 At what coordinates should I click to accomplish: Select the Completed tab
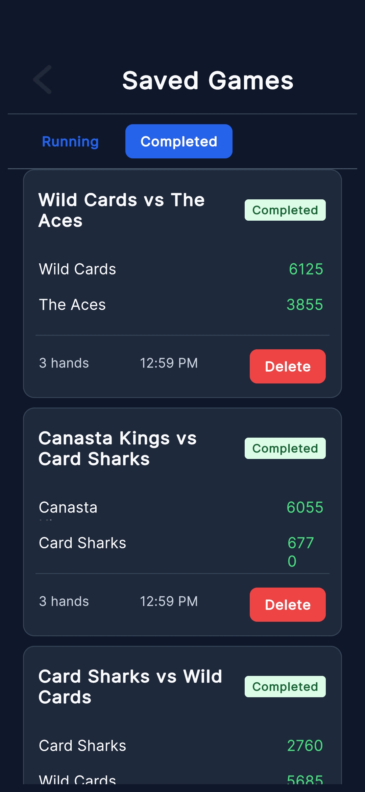(x=179, y=141)
